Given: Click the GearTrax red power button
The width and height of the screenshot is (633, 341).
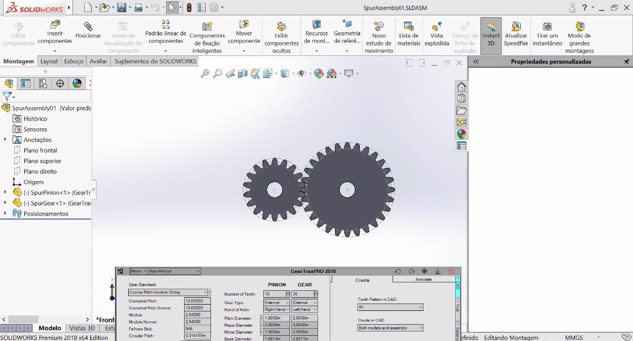Looking at the screenshot, I should pyautogui.click(x=451, y=271).
